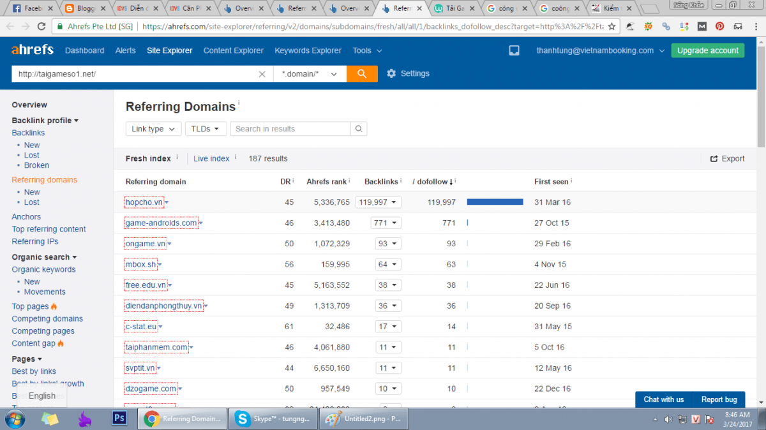The height and width of the screenshot is (430, 766).
Task: Open Top referring content in the sidebar
Action: pos(49,229)
